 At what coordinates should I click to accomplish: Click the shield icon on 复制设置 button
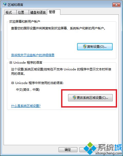(x=85, y=46)
